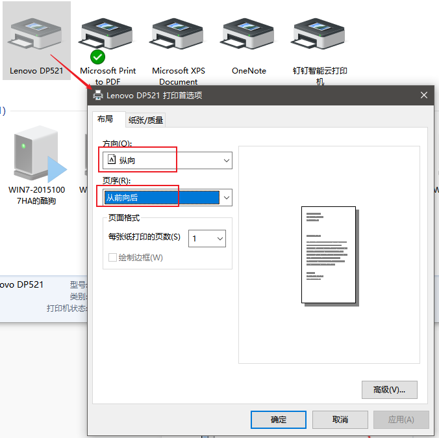Click the 打印机状态 label in details pane

[x=67, y=308]
